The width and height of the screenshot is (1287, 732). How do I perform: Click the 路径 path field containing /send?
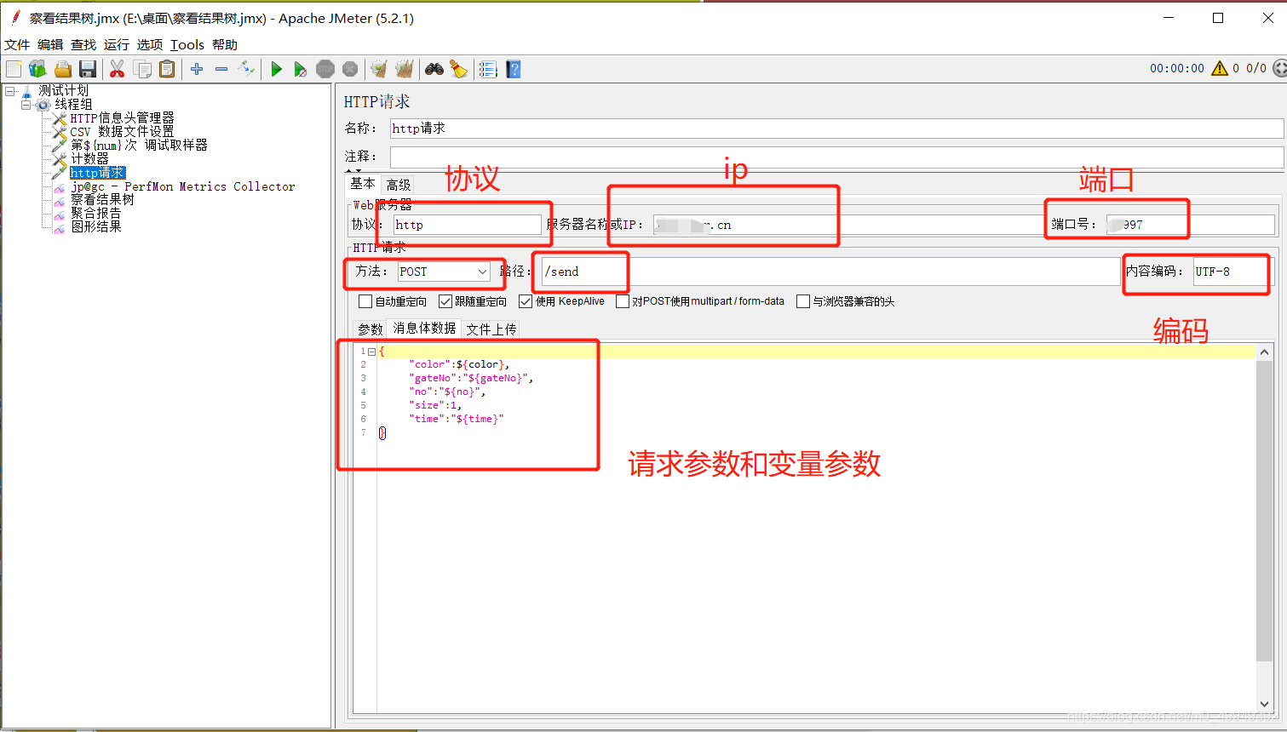830,272
